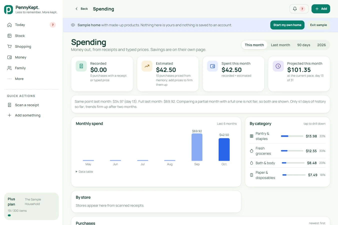Click the Pantry & staples category icon
Image resolution: width=338 pixels, height=225 pixels.
click(252, 136)
